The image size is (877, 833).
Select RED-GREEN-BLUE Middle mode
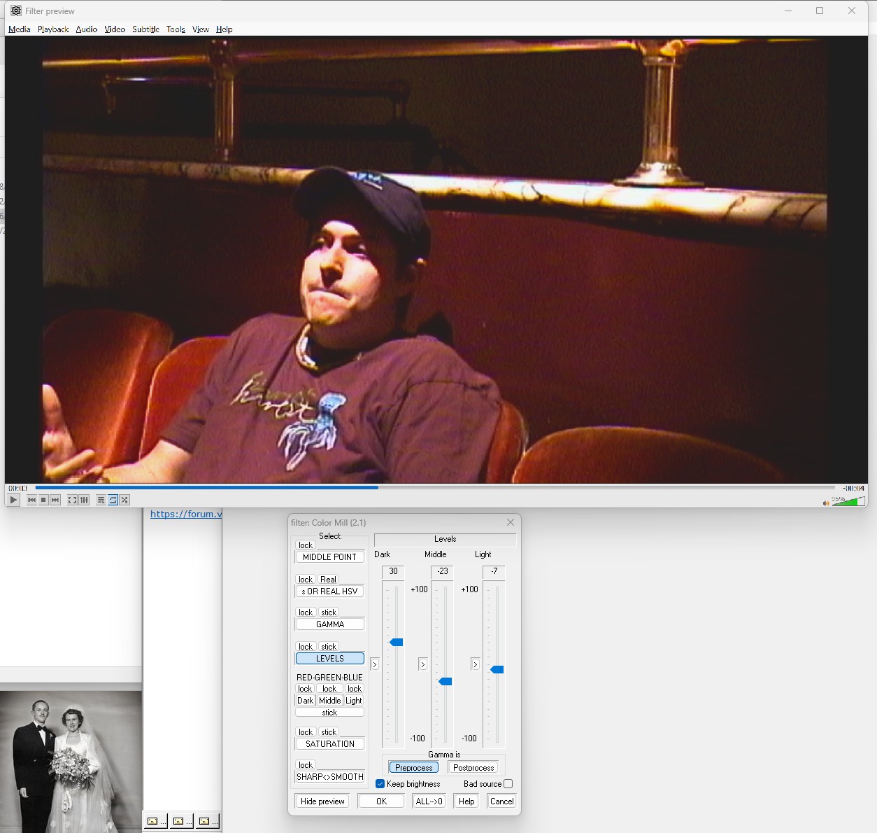(329, 701)
